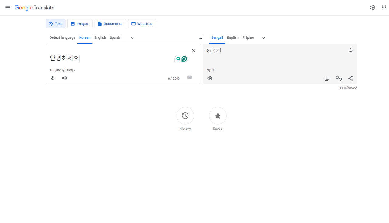Viewport: 389px width, 223px height.
Task: Expand more source language options
Action: point(132,38)
